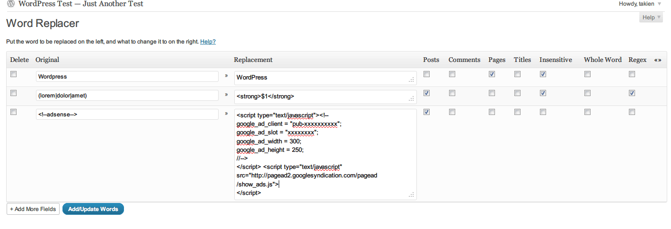Expand the Help dropdown tab
This screenshot has height=229, width=671.
click(x=651, y=18)
